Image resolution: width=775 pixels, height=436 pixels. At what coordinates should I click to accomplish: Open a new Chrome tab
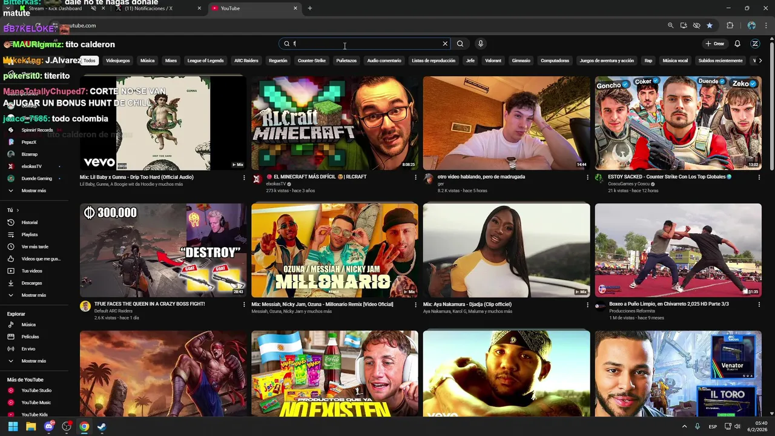(310, 8)
